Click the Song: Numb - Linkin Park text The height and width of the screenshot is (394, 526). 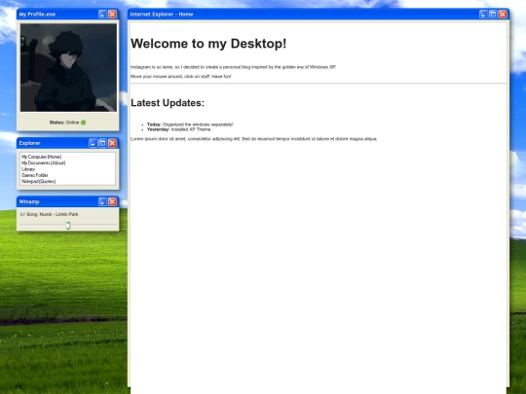tap(49, 214)
